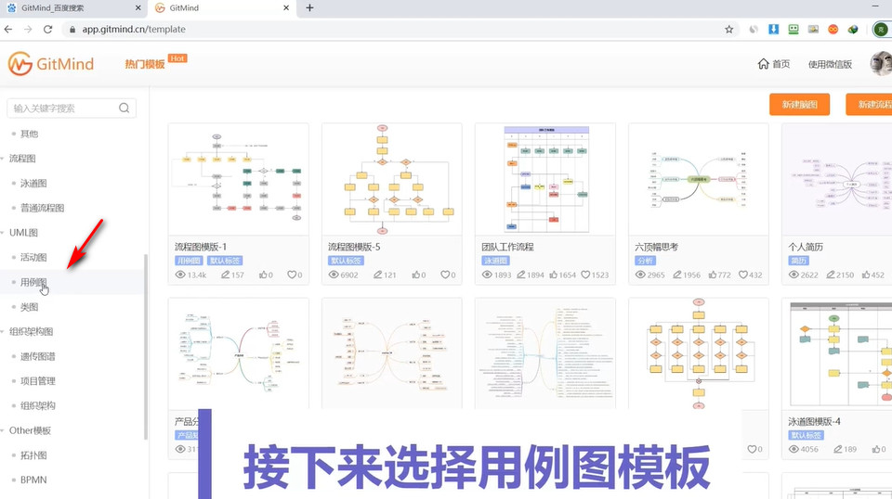Image resolution: width=892 pixels, height=499 pixels.
Task: Click the home icon next to 首页
Action: click(x=763, y=64)
